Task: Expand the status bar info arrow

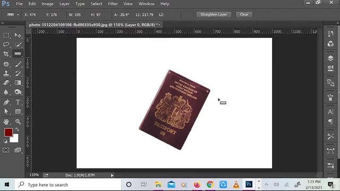Action: [x=112, y=176]
